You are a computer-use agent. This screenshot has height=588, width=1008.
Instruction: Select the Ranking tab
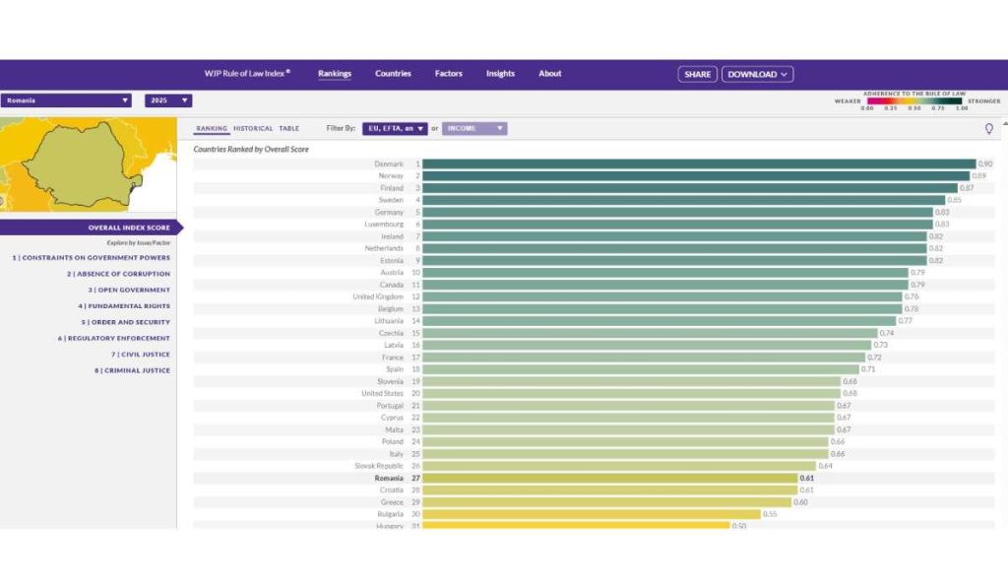coord(212,128)
